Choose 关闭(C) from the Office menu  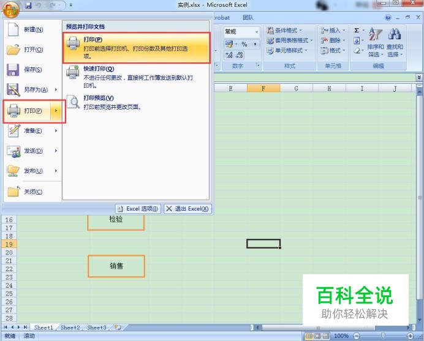click(32, 192)
